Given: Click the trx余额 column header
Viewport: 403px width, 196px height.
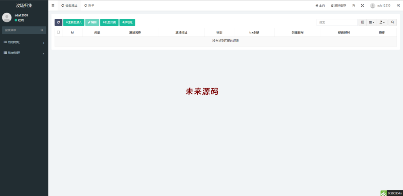Looking at the screenshot, I should 254,33.
